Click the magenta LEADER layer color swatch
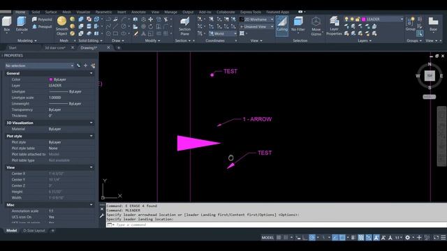This screenshot has width=447, height=251. point(363,19)
